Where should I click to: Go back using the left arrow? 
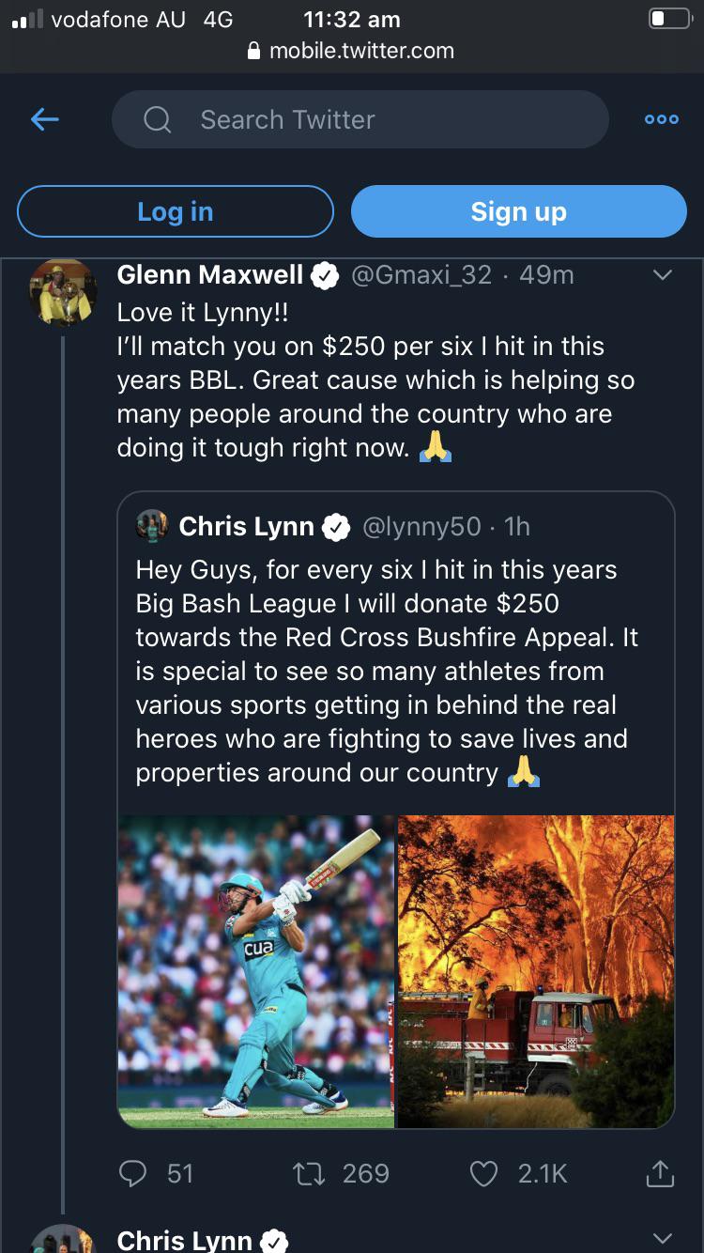44,119
